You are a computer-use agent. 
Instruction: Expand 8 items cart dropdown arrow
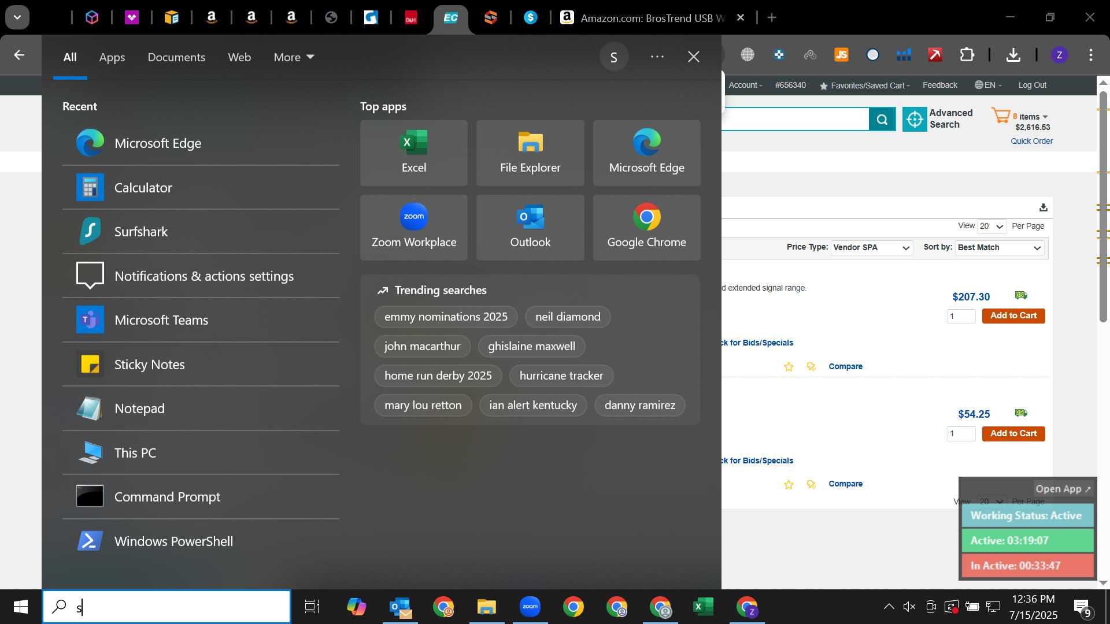coord(1045,117)
